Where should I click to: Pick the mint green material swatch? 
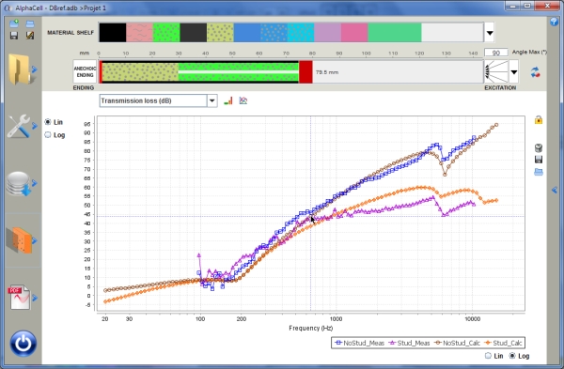click(x=395, y=33)
